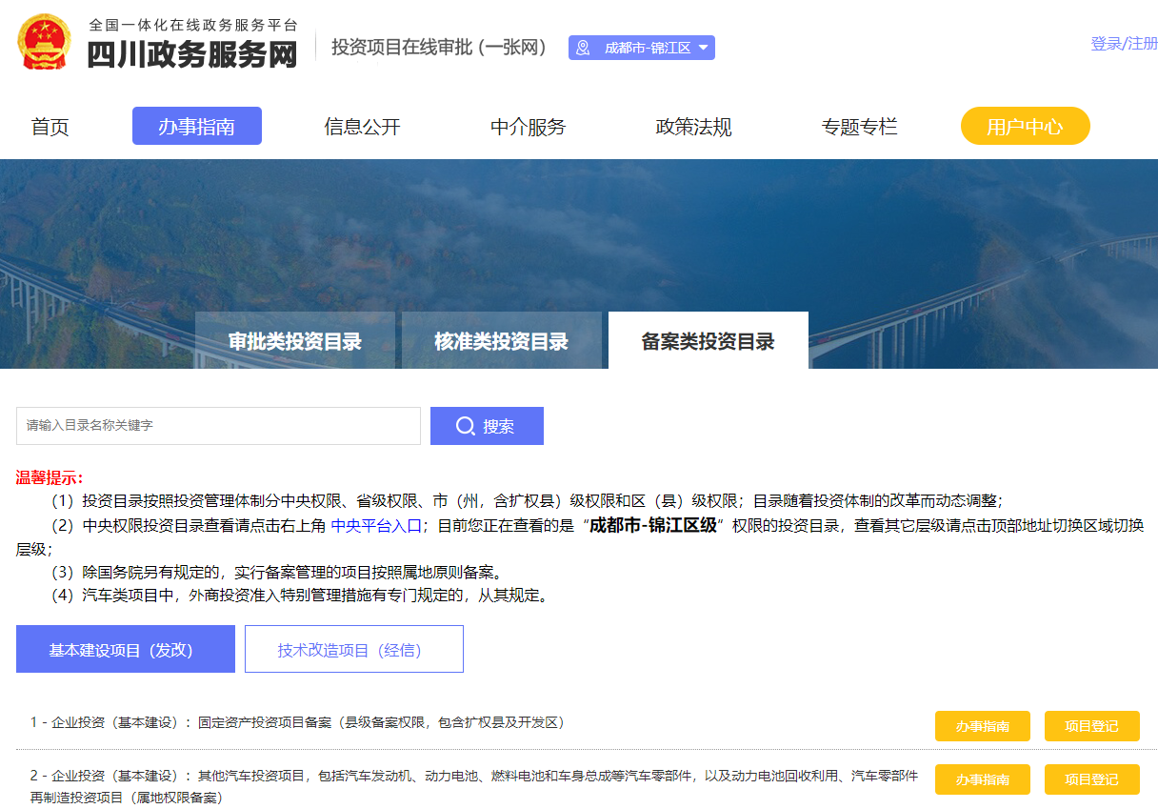Switch to 核准类投资目录 tab
The image size is (1158, 809).
pos(501,341)
